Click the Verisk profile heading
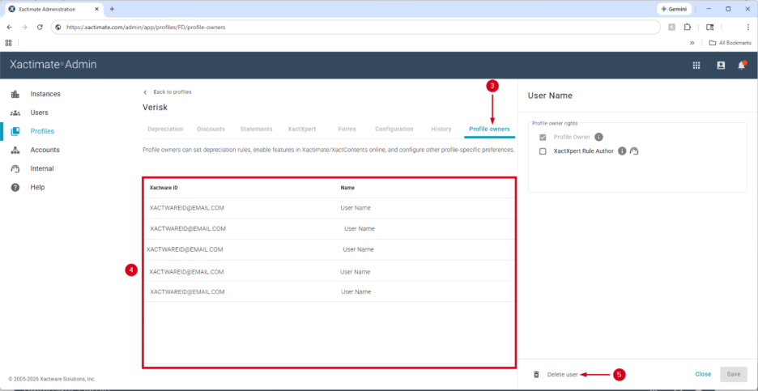The height and width of the screenshot is (391, 758). pyautogui.click(x=155, y=108)
